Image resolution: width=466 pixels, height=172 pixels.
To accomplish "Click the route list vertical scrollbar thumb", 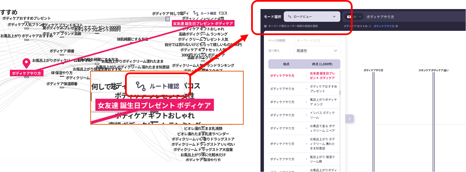I will 340,93.
